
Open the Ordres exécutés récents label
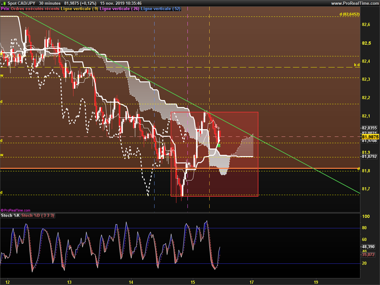click(35, 9)
